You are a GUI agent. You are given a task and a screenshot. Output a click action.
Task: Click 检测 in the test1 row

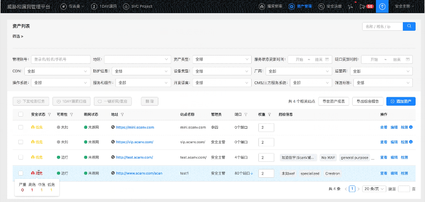[404, 173]
